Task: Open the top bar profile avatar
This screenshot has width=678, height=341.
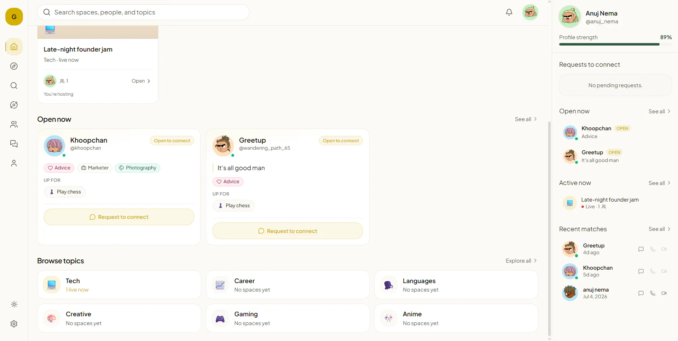Action: [x=530, y=12]
